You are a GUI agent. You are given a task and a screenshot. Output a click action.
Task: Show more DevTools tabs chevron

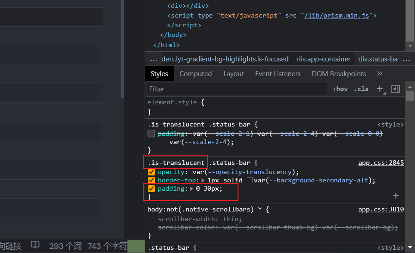379,73
